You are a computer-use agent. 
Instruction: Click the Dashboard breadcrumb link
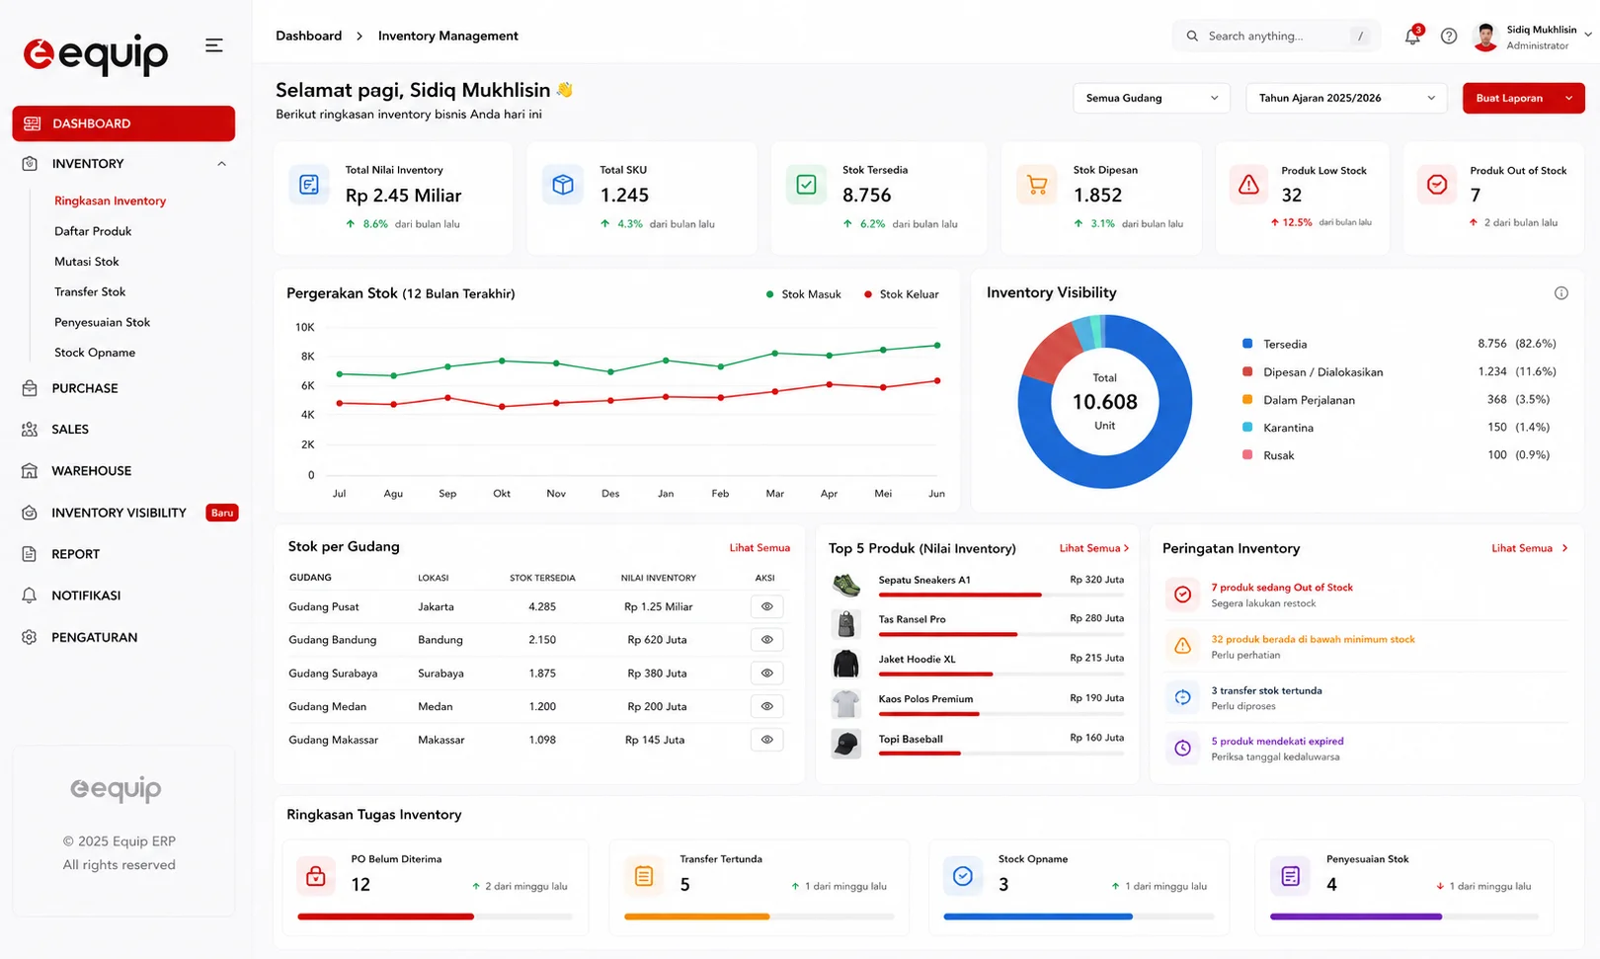[308, 36]
